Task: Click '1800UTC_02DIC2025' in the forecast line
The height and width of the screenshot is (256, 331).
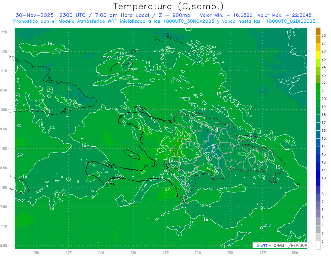Action: [291, 21]
